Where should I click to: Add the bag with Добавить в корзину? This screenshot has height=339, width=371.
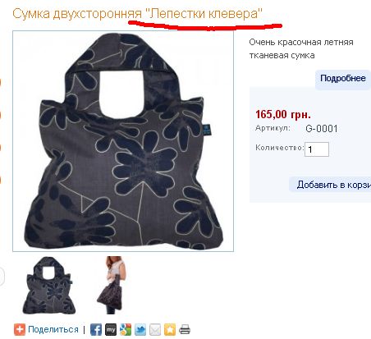coord(330,185)
